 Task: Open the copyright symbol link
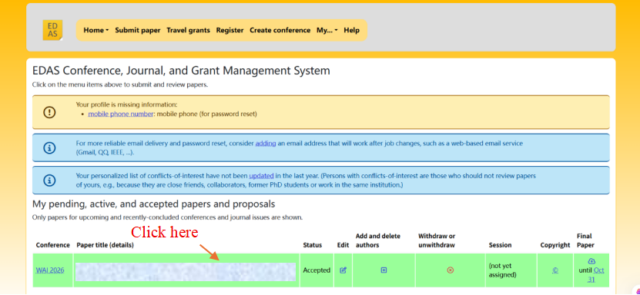pos(555,270)
